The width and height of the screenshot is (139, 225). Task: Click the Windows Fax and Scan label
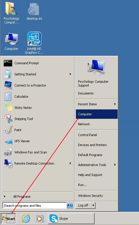[x=31, y=152]
